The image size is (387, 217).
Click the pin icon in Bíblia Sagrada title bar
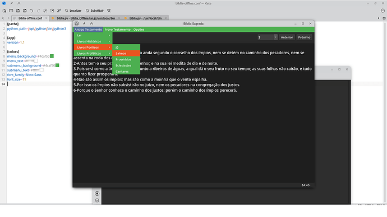[84, 23]
